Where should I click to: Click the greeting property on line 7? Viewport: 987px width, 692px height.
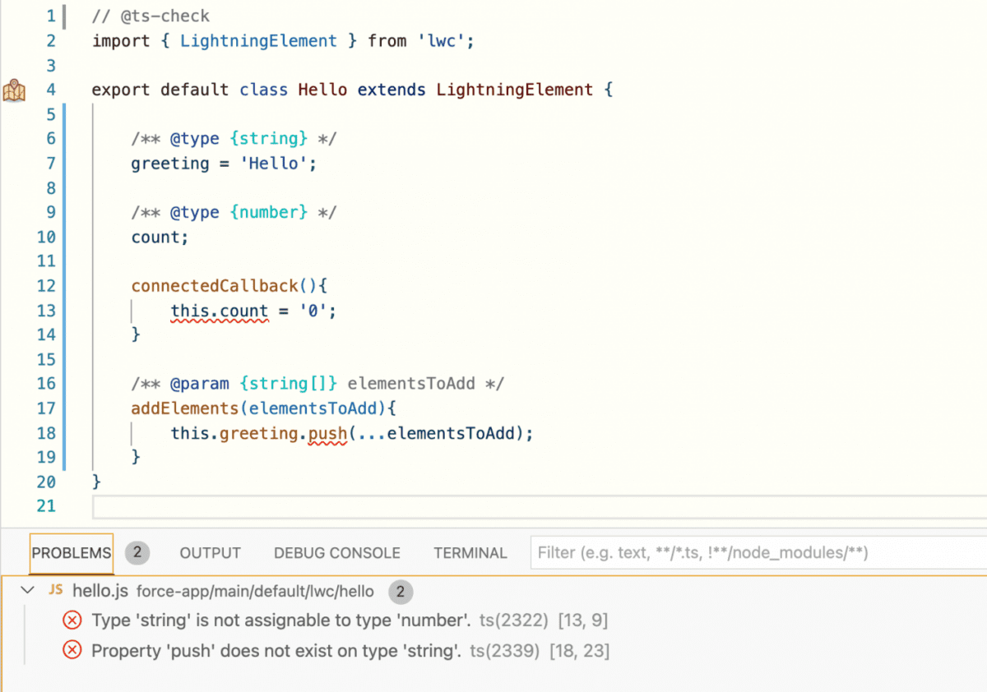click(170, 164)
